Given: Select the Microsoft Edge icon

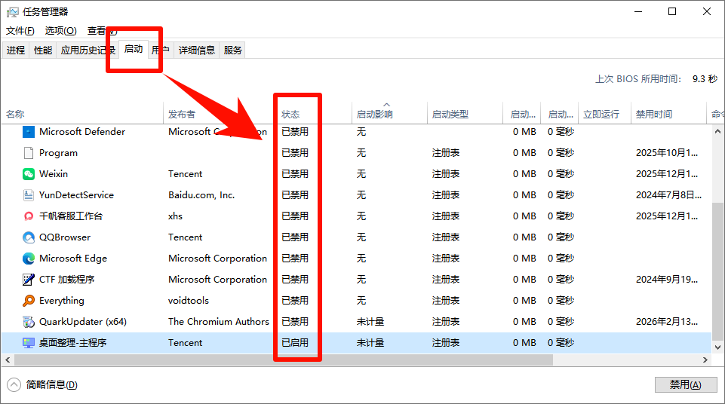Looking at the screenshot, I should coord(29,259).
